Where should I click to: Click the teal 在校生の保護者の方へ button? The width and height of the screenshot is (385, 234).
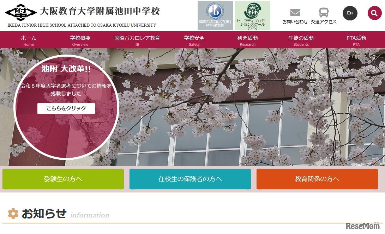pyautogui.click(x=190, y=179)
